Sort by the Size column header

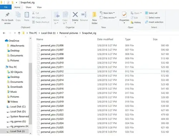coord(155,39)
